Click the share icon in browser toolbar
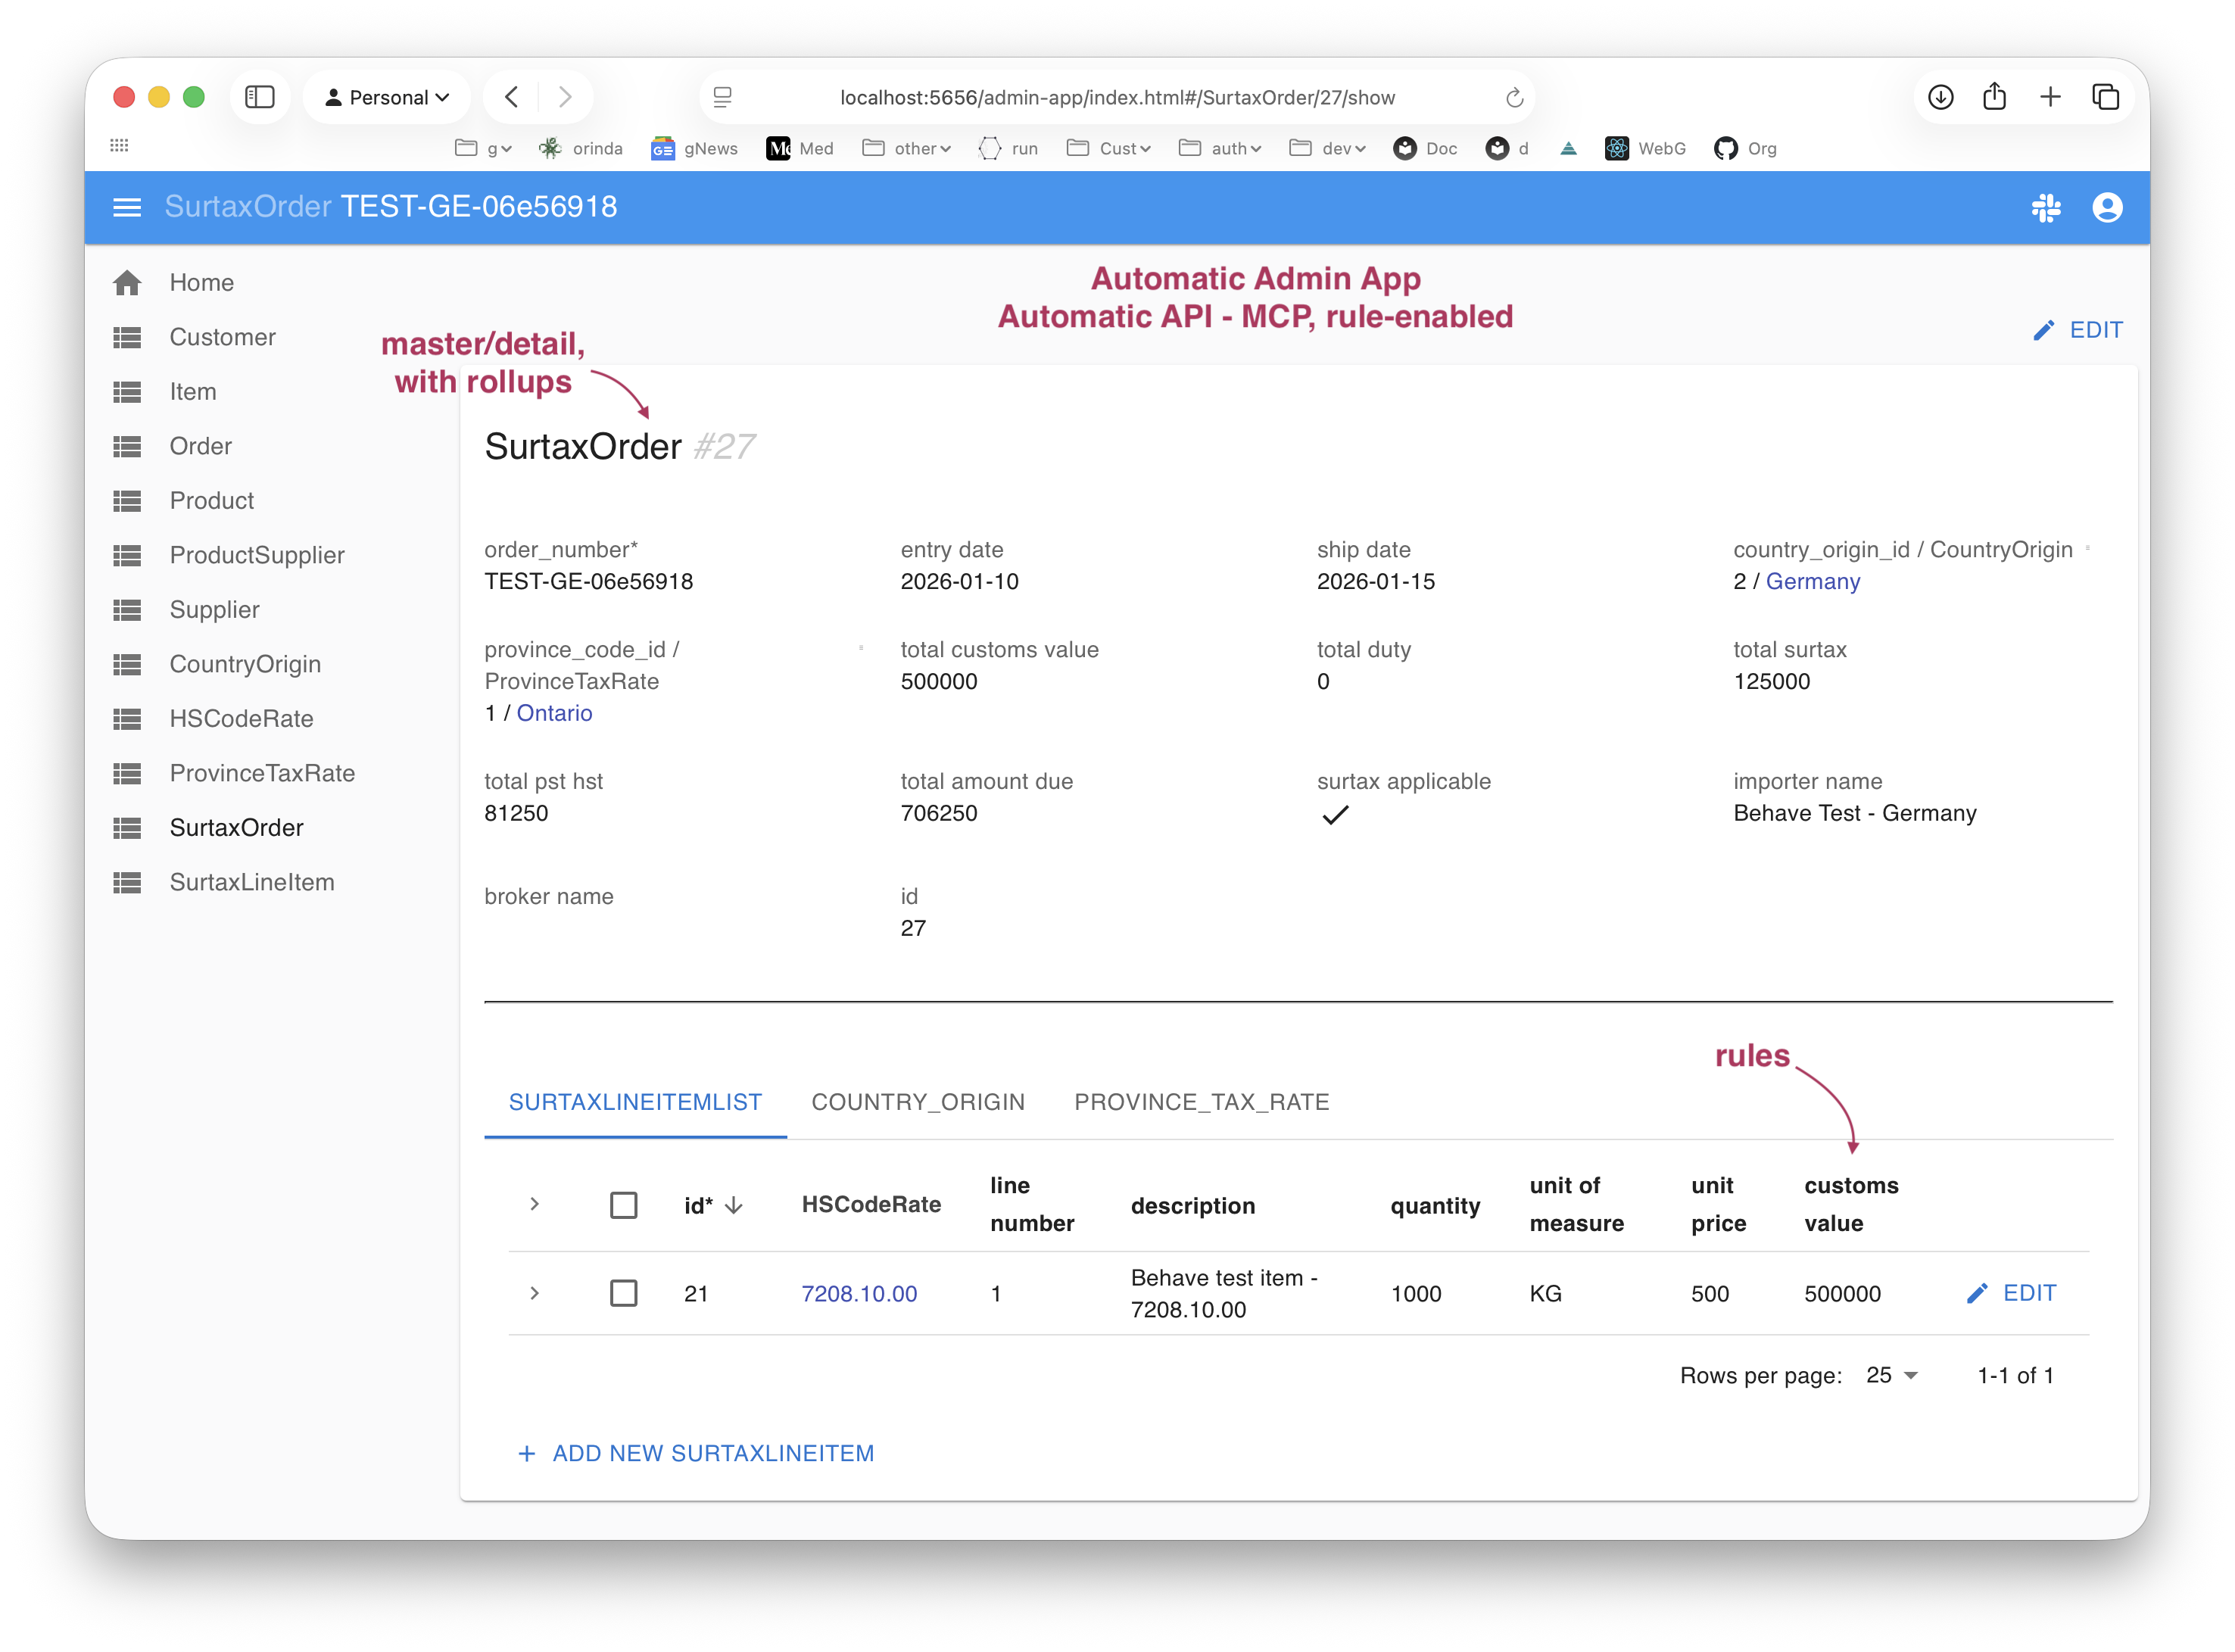Screen dimensions: 2235x1652 pos(1995,97)
